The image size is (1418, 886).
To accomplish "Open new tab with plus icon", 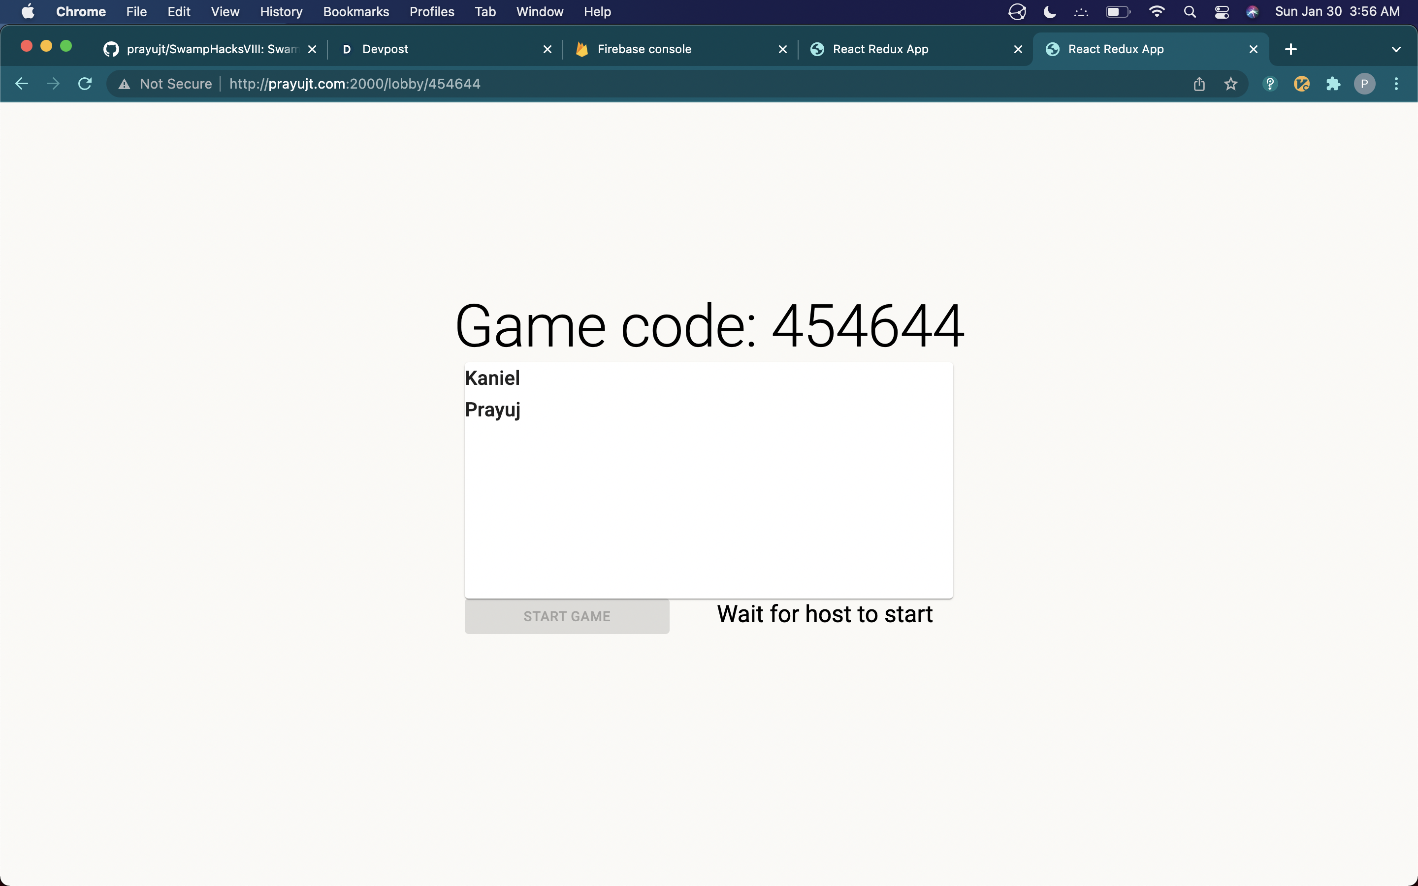I will [x=1290, y=49].
